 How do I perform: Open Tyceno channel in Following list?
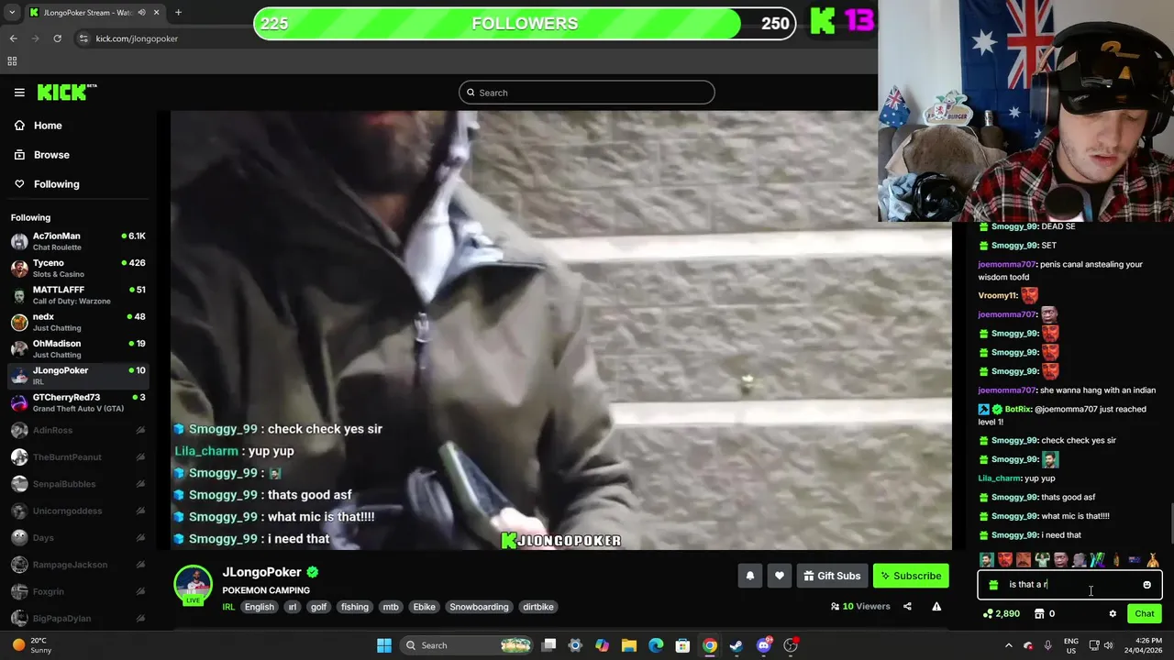(x=78, y=268)
